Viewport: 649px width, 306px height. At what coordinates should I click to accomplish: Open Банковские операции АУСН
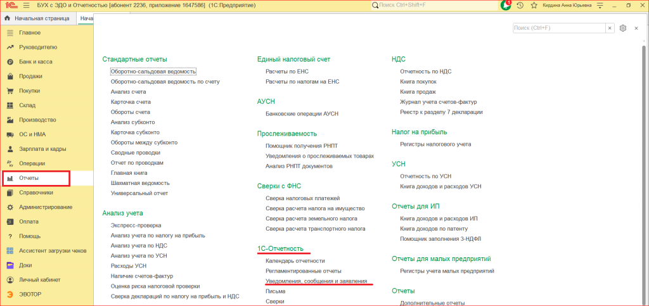[x=302, y=113]
